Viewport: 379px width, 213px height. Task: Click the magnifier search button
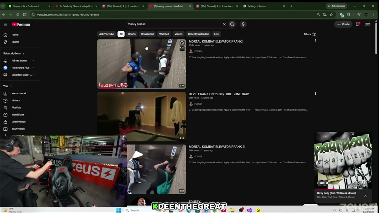pyautogui.click(x=232, y=24)
